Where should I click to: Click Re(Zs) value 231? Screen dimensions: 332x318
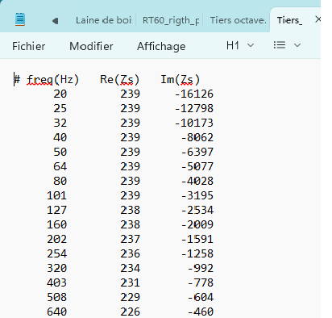130,282
